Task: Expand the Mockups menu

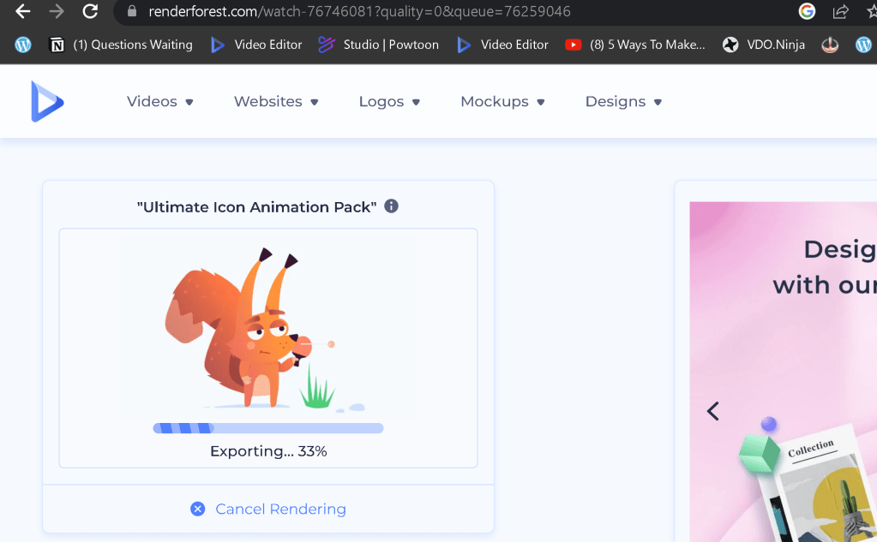Action: coord(503,102)
